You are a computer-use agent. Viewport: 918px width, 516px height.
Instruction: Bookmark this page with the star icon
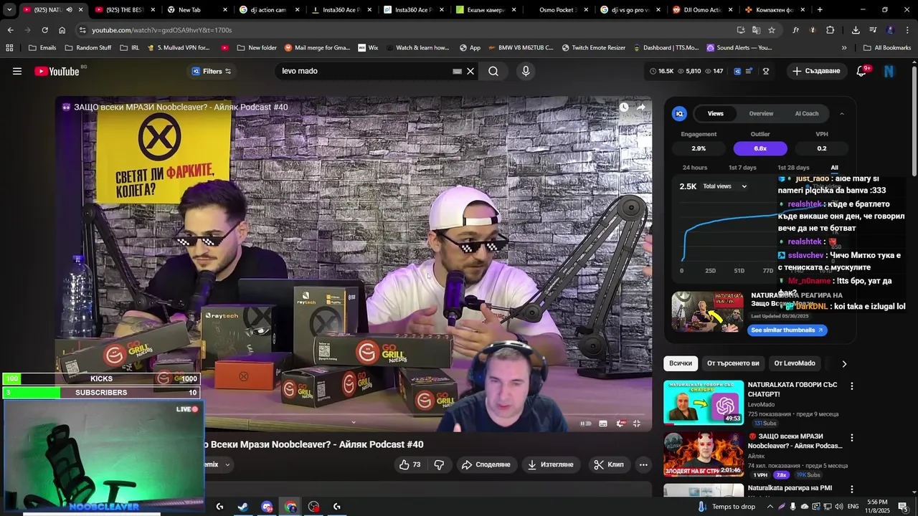tap(772, 30)
